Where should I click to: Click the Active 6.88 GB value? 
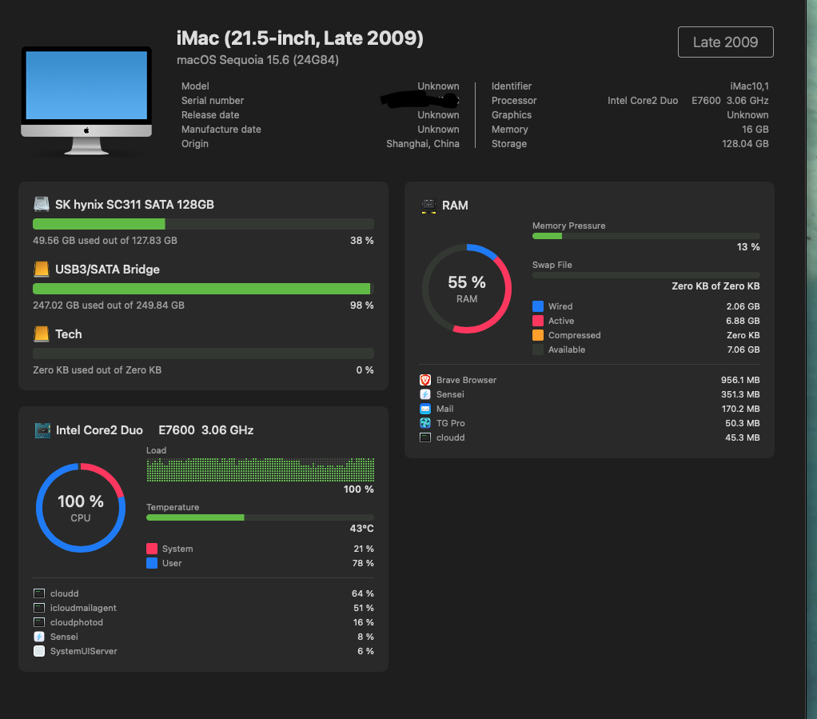(743, 321)
